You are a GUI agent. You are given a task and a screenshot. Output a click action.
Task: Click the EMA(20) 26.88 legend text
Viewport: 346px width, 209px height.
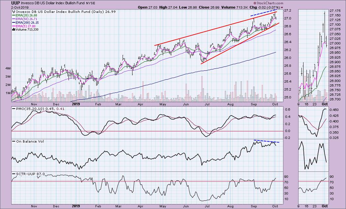point(26,15)
